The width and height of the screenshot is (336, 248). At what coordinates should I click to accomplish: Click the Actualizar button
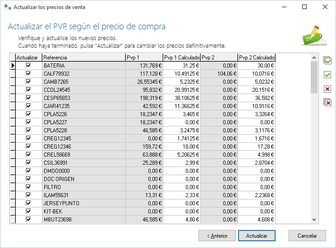click(257, 235)
